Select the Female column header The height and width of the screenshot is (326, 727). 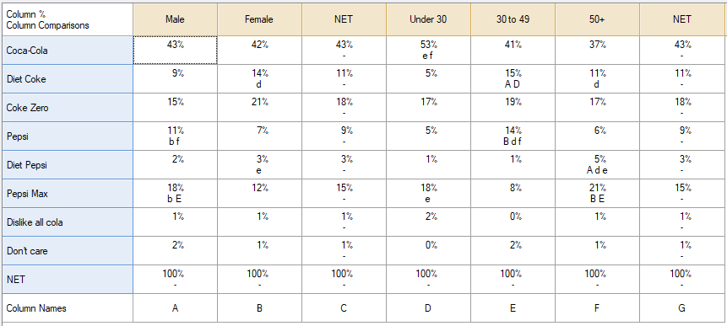(x=259, y=19)
